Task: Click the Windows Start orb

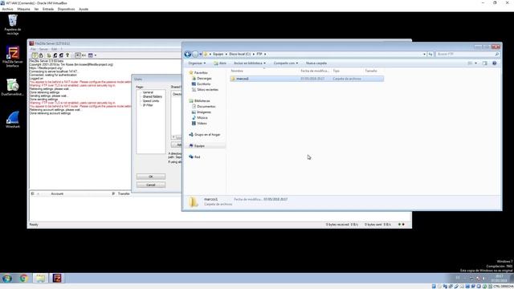Action: click(x=7, y=279)
